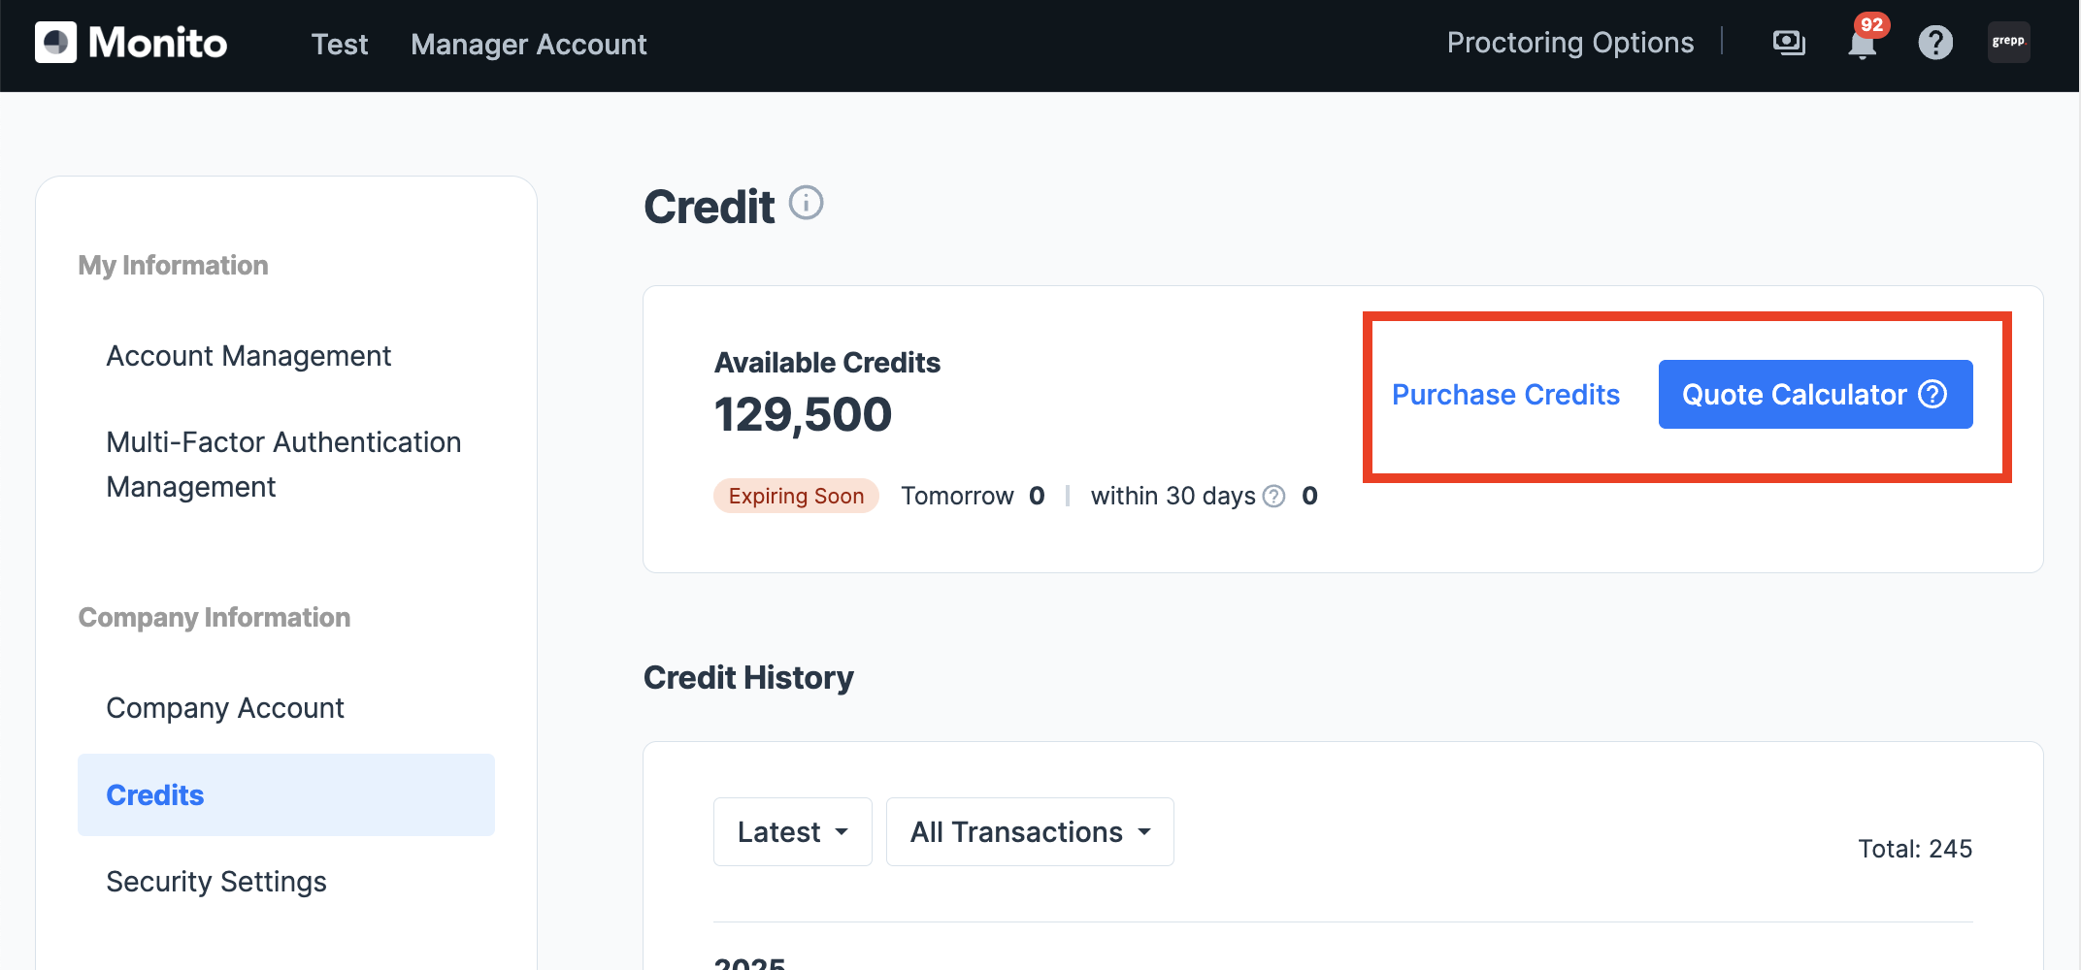Expand the Latest sort dropdown
The height and width of the screenshot is (970, 2081).
tap(792, 832)
